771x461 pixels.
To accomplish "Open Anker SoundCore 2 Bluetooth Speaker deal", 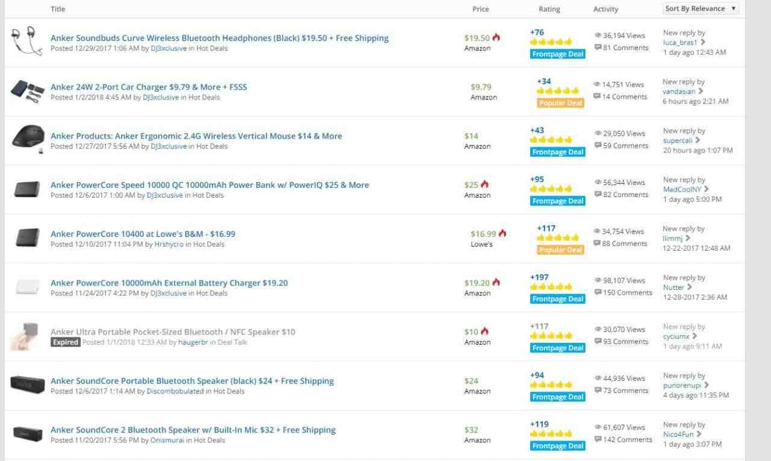I will [x=193, y=430].
